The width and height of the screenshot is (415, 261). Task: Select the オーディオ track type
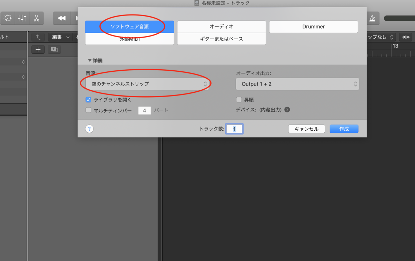(x=222, y=27)
